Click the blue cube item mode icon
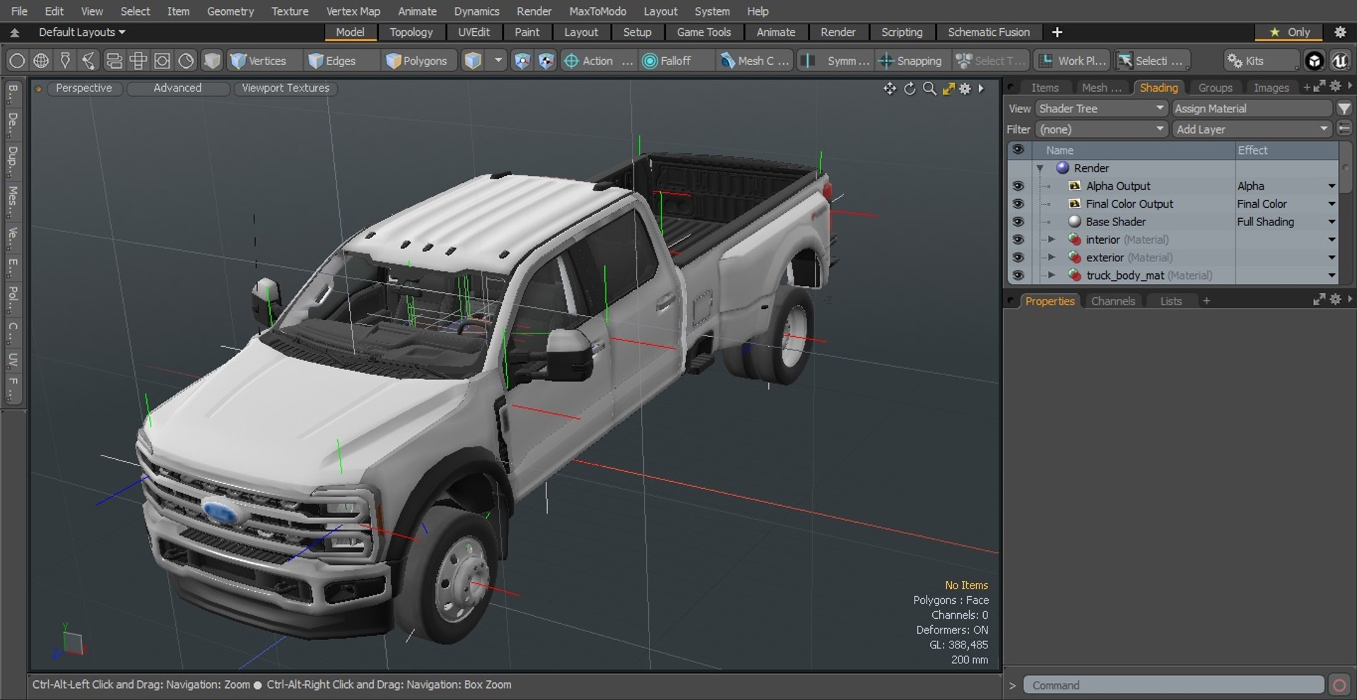This screenshot has width=1357, height=700. [x=473, y=61]
